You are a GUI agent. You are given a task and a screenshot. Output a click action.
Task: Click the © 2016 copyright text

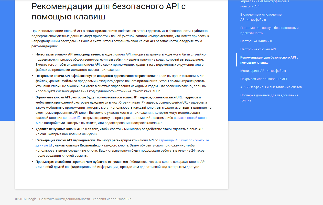(20, 199)
